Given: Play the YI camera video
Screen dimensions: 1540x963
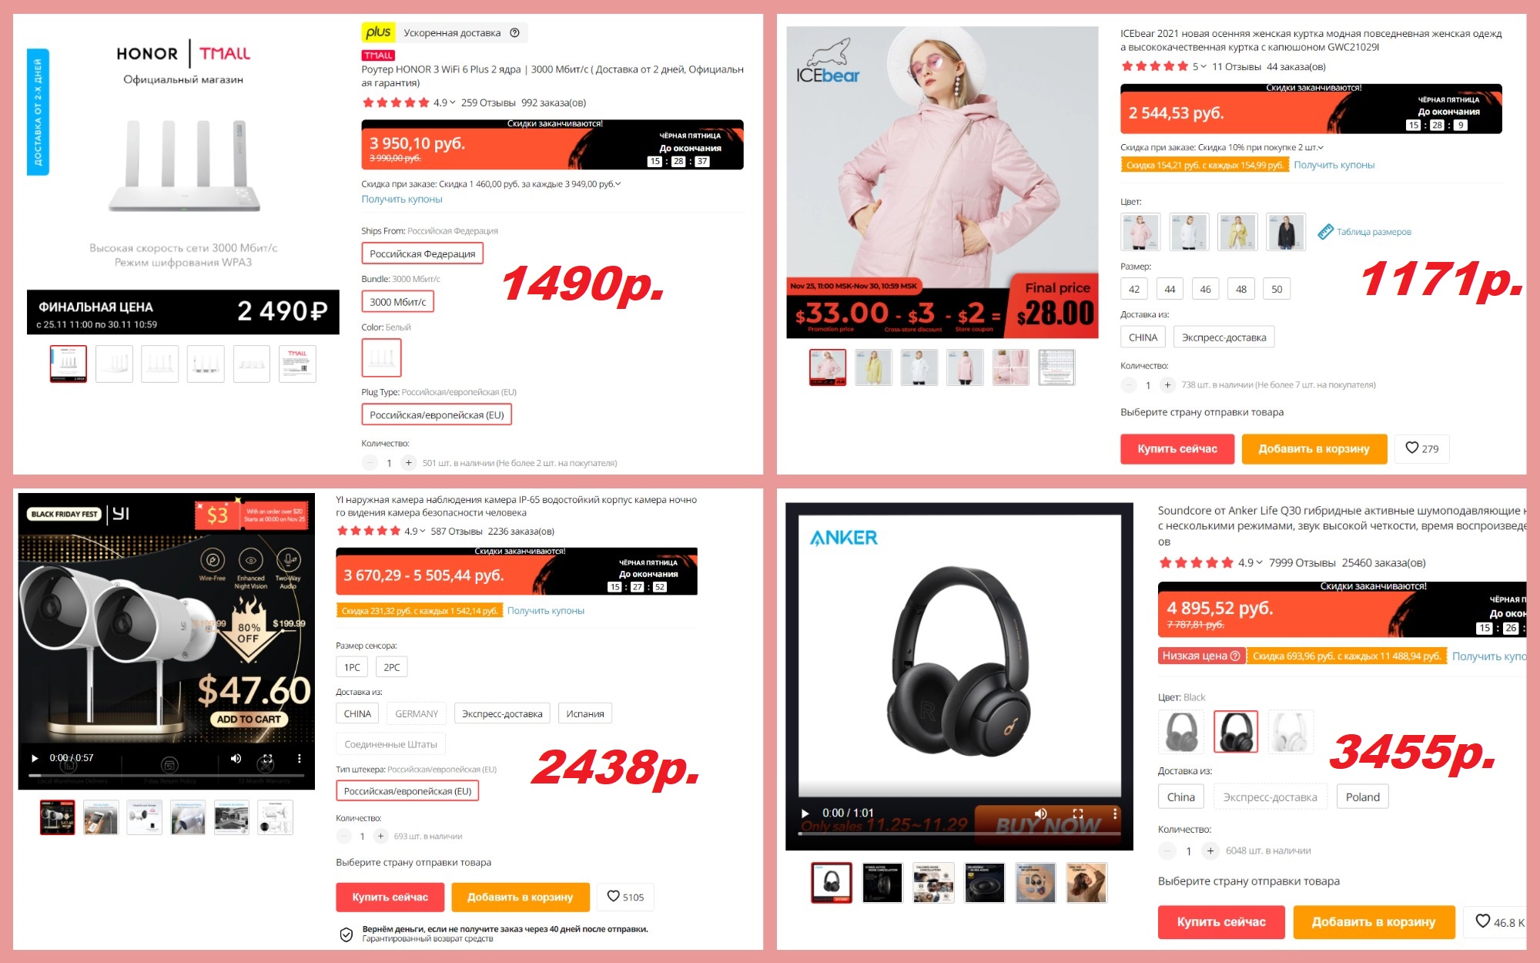Looking at the screenshot, I should (35, 758).
